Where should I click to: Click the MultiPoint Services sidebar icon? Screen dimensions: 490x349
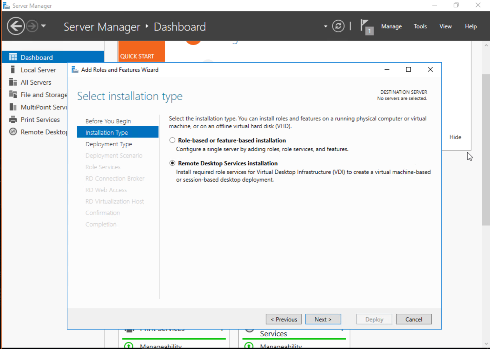coord(13,107)
